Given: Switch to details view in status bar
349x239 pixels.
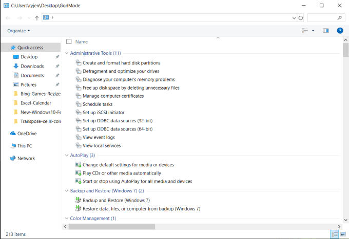Looking at the screenshot, I should (x=334, y=234).
